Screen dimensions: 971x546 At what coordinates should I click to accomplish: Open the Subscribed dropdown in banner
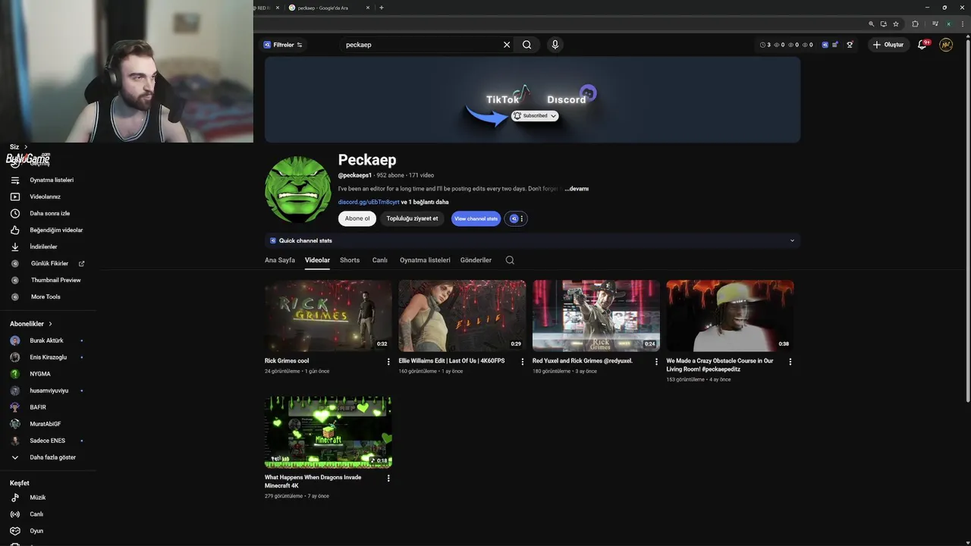pos(535,116)
